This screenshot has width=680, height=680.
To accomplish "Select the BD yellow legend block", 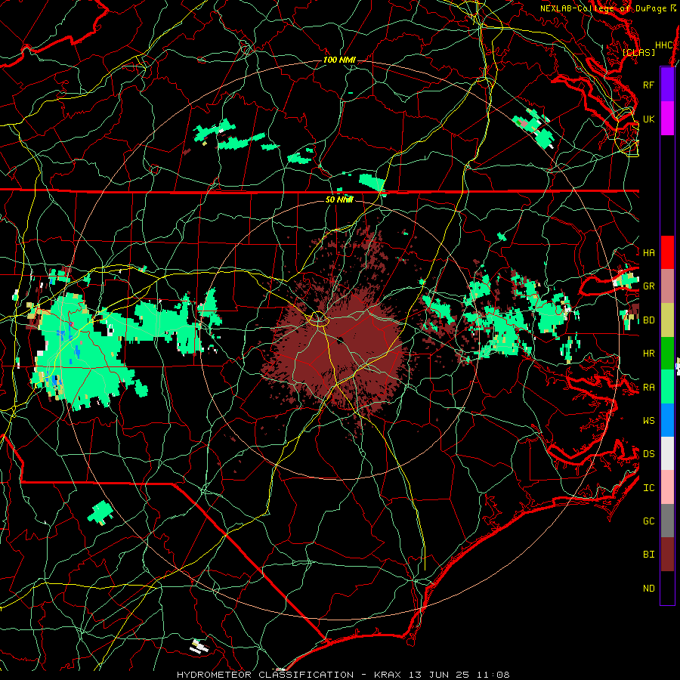I will coord(667,320).
